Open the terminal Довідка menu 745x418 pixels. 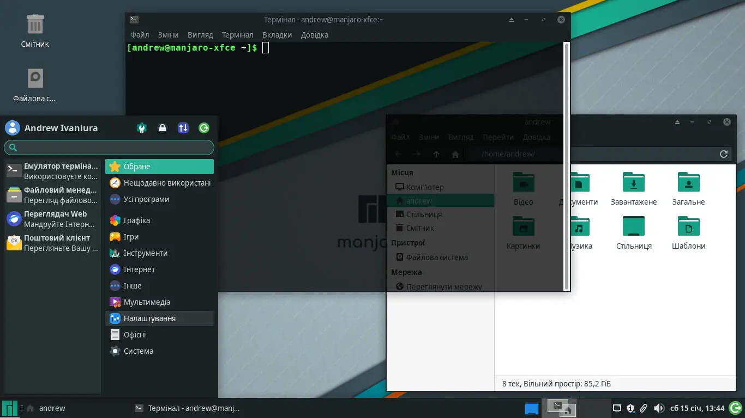314,35
